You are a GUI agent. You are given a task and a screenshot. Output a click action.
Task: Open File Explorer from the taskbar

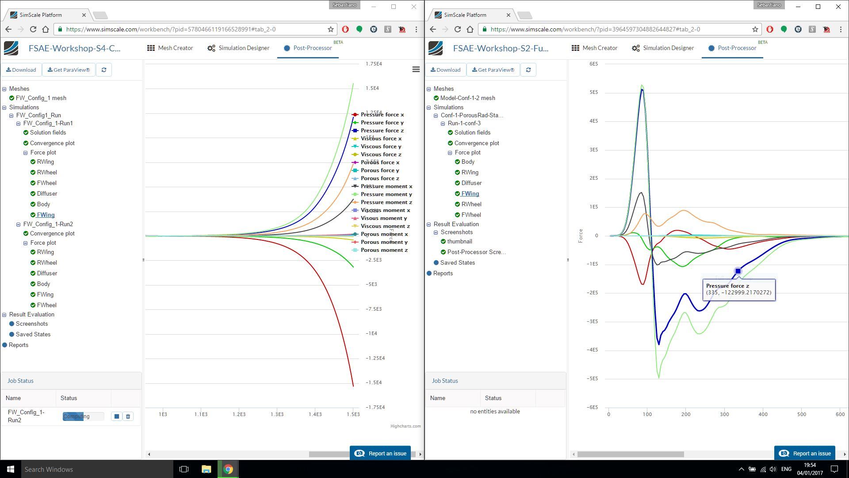pyautogui.click(x=206, y=469)
